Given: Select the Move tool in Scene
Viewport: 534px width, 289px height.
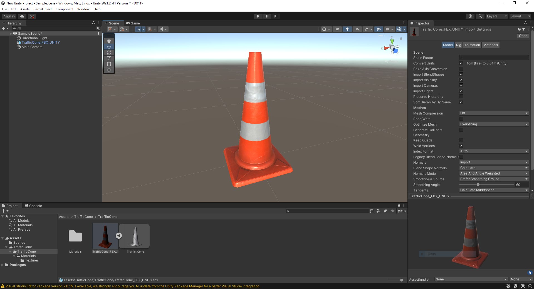Looking at the screenshot, I should point(109,47).
